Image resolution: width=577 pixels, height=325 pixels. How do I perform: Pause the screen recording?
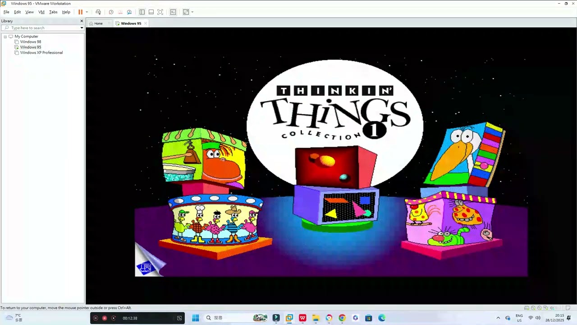click(x=96, y=318)
